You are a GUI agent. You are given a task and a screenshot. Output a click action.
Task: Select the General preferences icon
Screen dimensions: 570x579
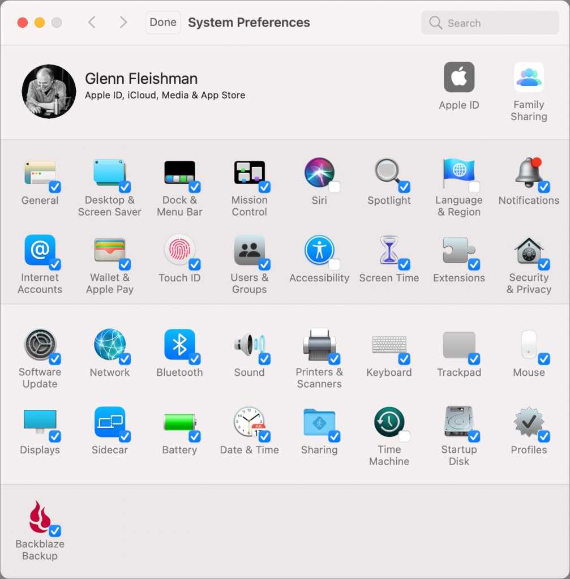pyautogui.click(x=40, y=173)
